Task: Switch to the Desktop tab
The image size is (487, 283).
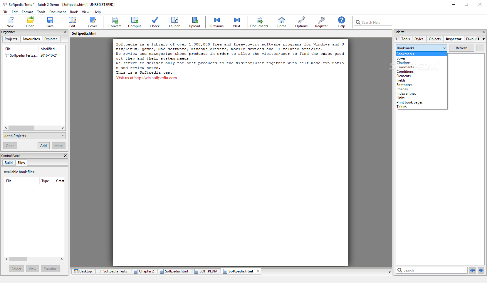Action: (x=83, y=271)
